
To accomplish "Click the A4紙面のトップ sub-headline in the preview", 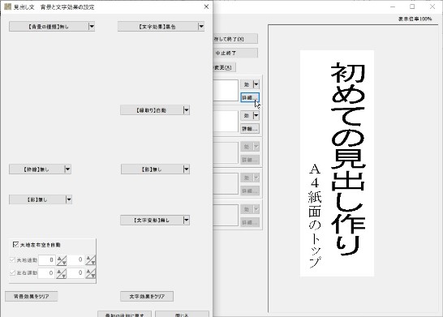I will [x=315, y=216].
